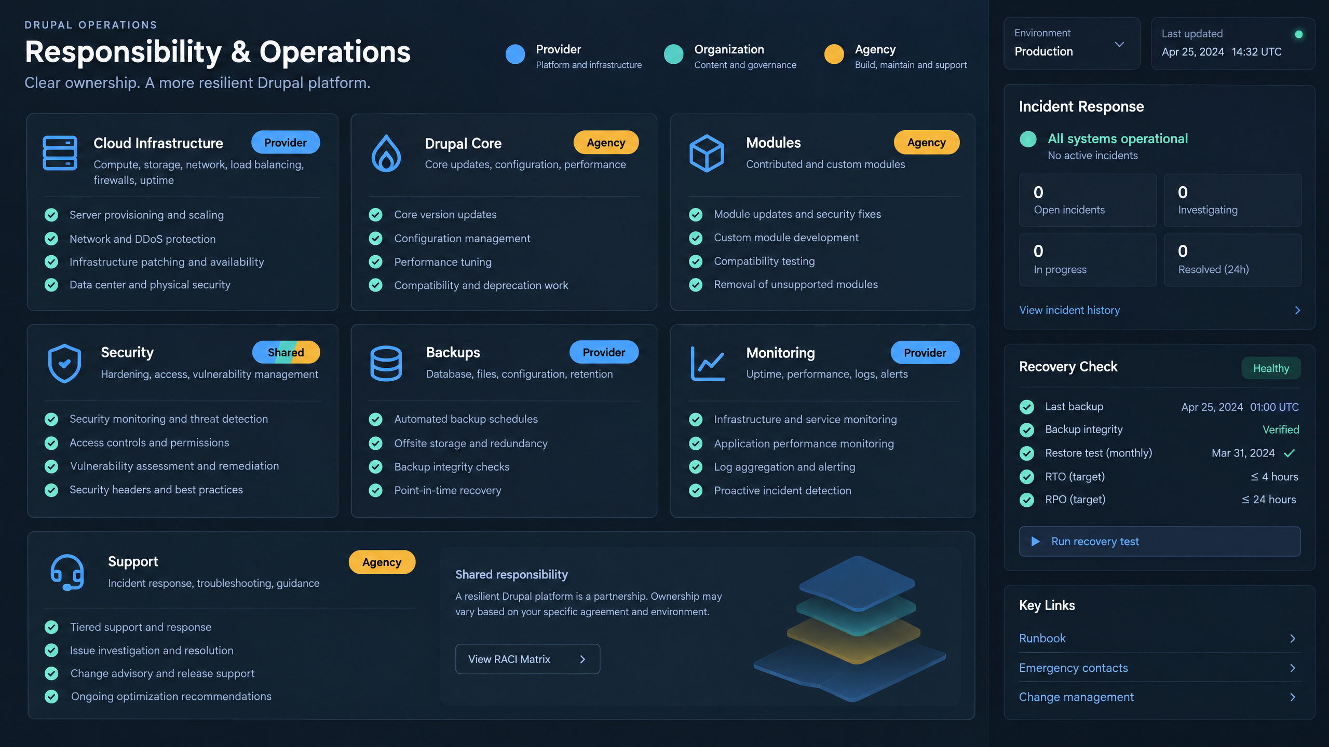1329x747 pixels.
Task: Click the arrow in View RACI Matrix button
Action: [x=582, y=659]
